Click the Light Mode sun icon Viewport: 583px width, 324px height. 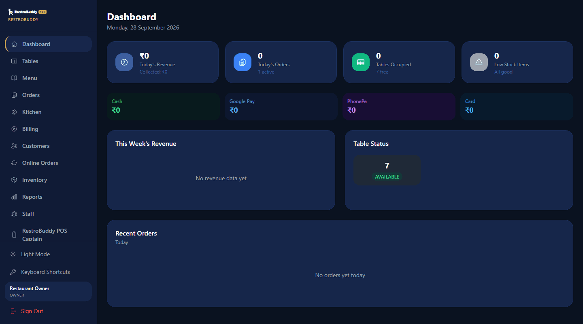point(13,254)
